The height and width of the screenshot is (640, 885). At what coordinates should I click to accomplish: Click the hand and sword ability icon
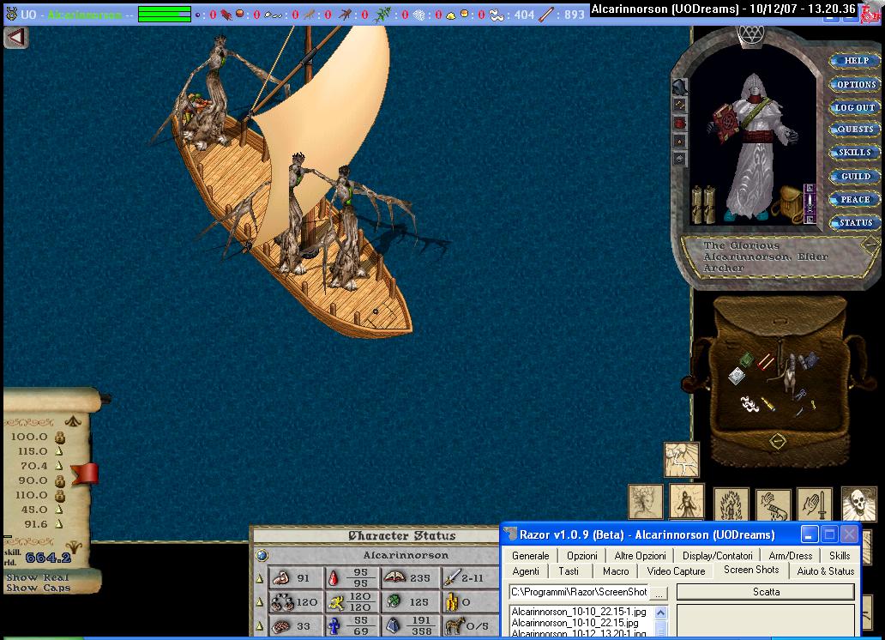pyautogui.click(x=815, y=504)
